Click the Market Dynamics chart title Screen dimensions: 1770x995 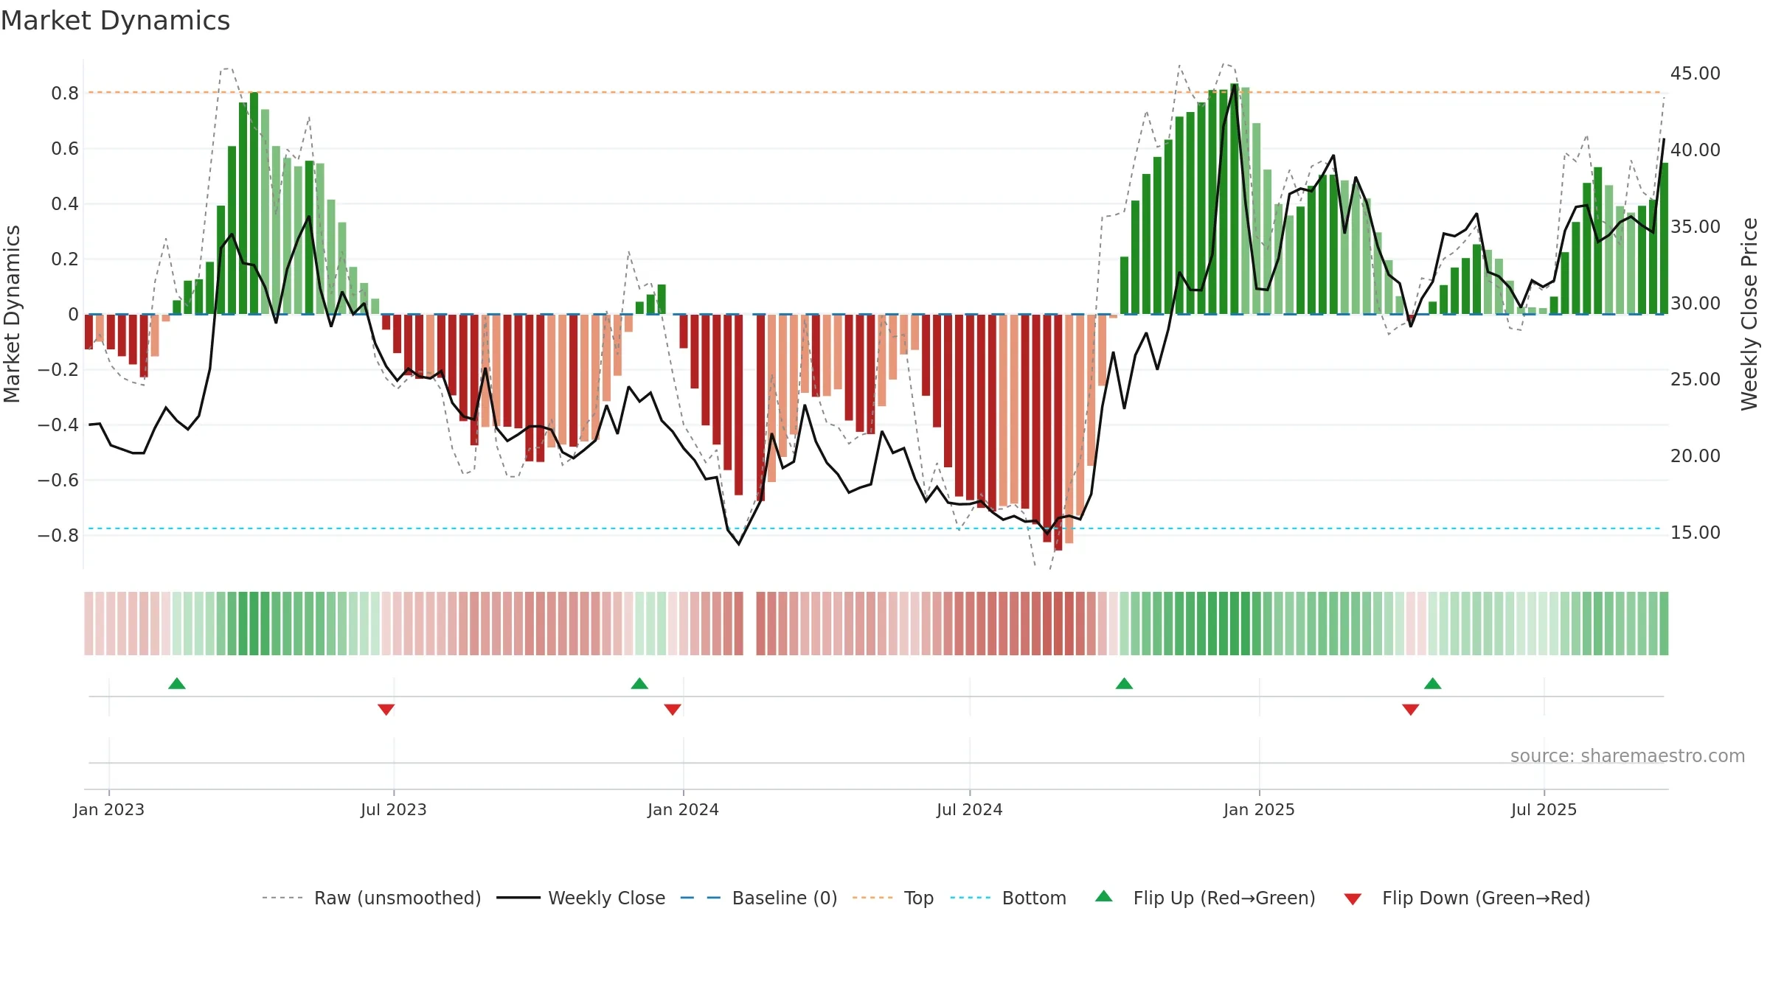(x=116, y=21)
